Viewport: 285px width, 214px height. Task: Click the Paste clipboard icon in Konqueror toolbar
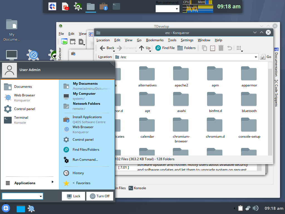[x=213, y=48]
